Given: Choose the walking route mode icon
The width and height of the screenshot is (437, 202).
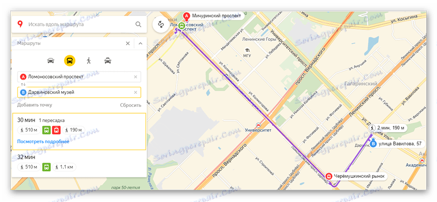Looking at the screenshot, I should (x=89, y=61).
